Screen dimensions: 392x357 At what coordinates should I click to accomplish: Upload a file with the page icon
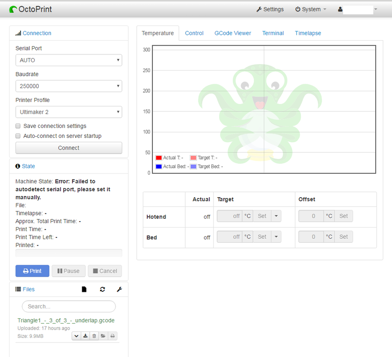point(84,289)
